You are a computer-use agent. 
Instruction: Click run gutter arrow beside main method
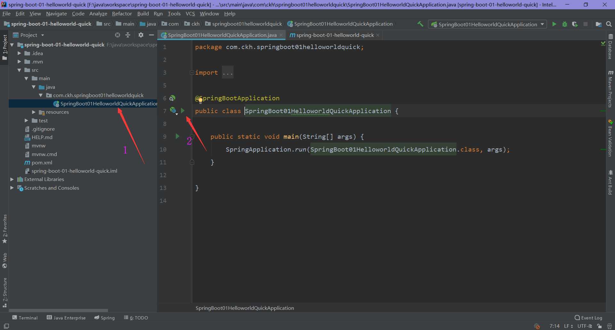pos(177,136)
